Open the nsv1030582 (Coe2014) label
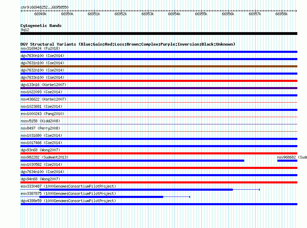The height and width of the screenshot is (228, 307). point(41,164)
